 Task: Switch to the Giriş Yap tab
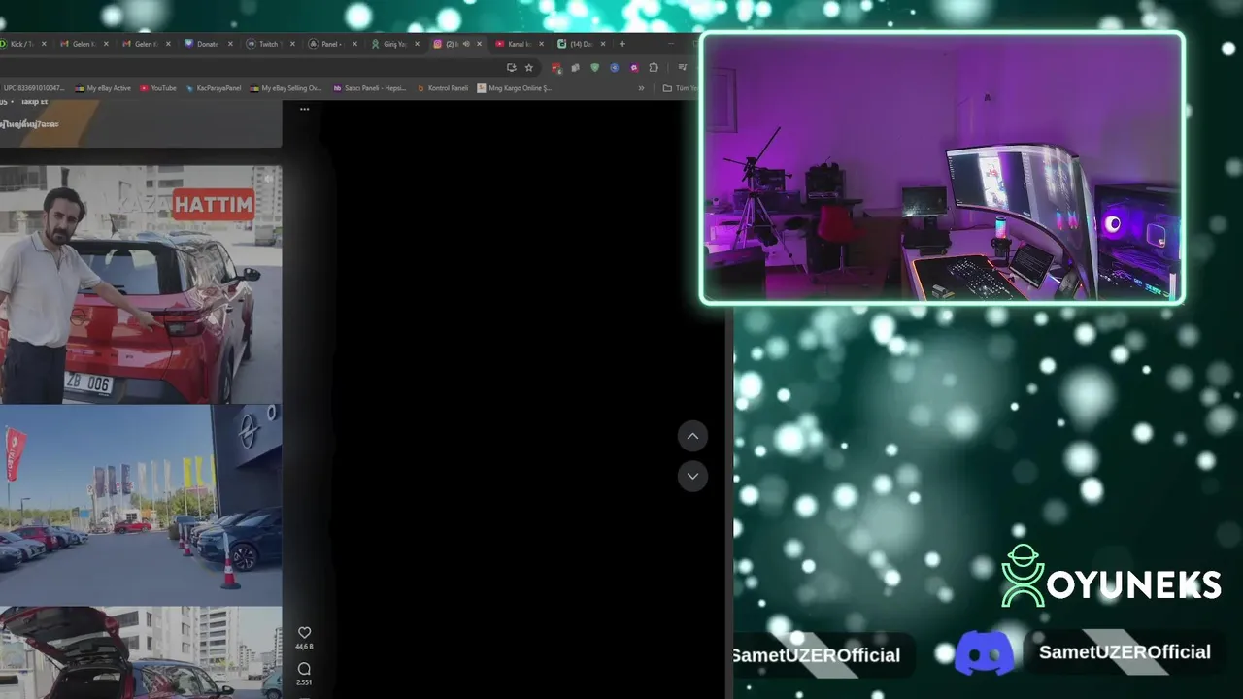pyautogui.click(x=393, y=44)
